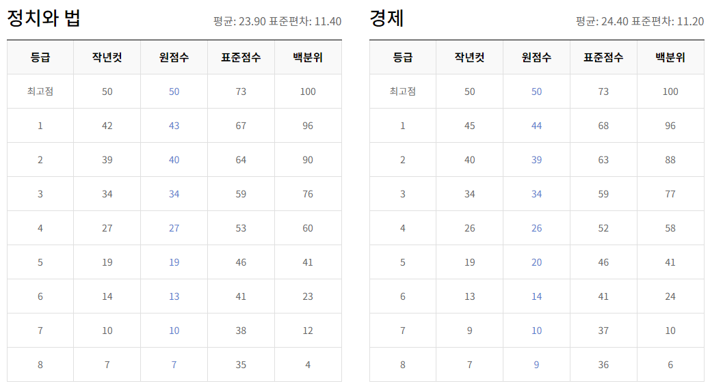Click 표준점수 37 in 경제 grade 7
Viewport: 710px width, 390px height.
pyautogui.click(x=603, y=331)
